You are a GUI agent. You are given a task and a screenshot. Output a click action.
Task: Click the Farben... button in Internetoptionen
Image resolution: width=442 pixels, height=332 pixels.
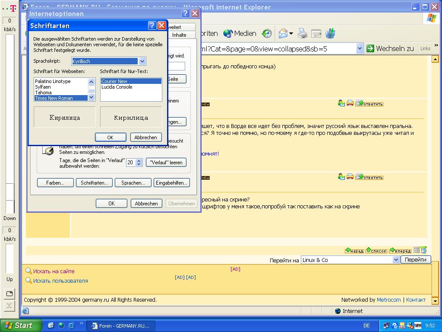tap(55, 183)
